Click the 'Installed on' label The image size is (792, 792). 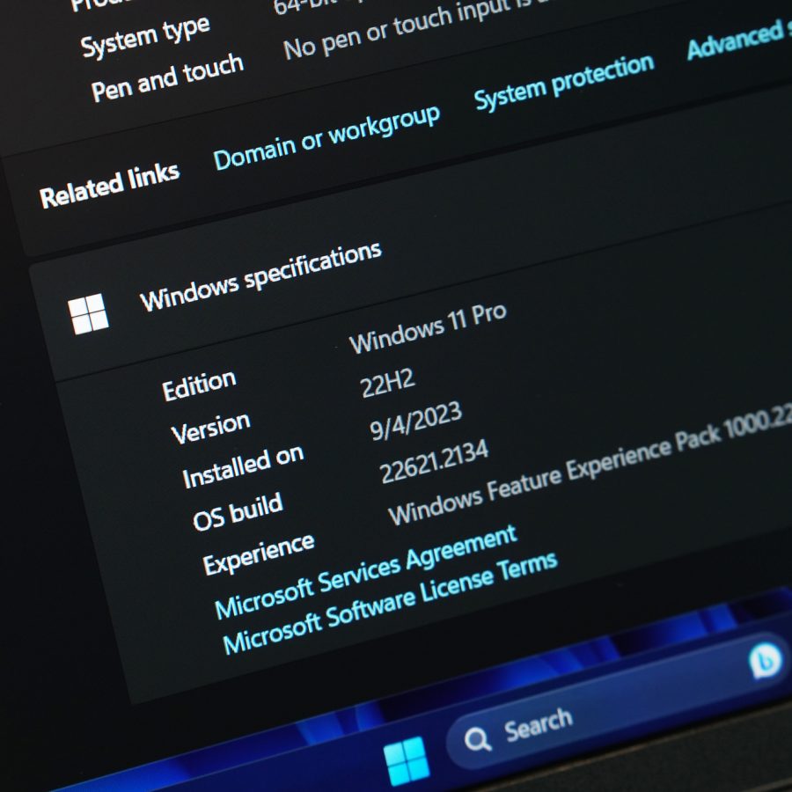[243, 466]
